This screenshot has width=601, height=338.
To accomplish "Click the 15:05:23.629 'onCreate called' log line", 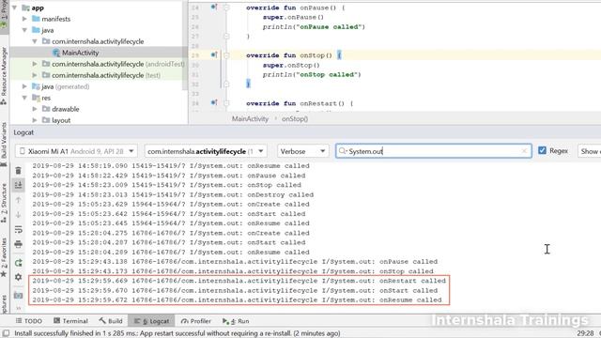I will tap(171, 205).
